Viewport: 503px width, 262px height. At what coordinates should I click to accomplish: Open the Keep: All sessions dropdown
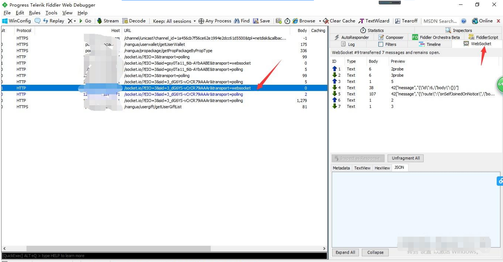174,21
